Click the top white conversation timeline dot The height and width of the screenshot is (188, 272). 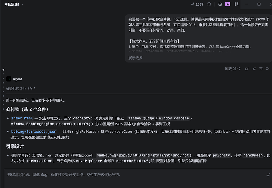(x=3, y=69)
